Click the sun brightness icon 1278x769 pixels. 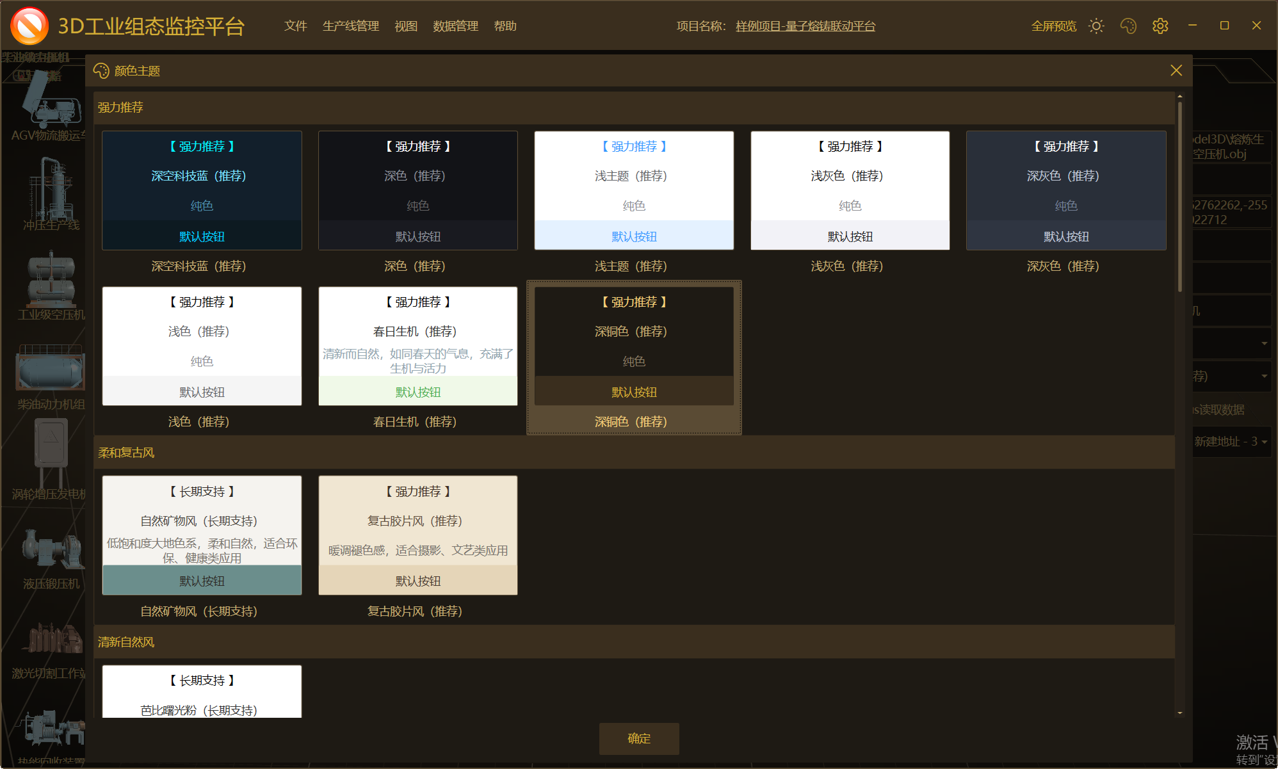click(1096, 26)
